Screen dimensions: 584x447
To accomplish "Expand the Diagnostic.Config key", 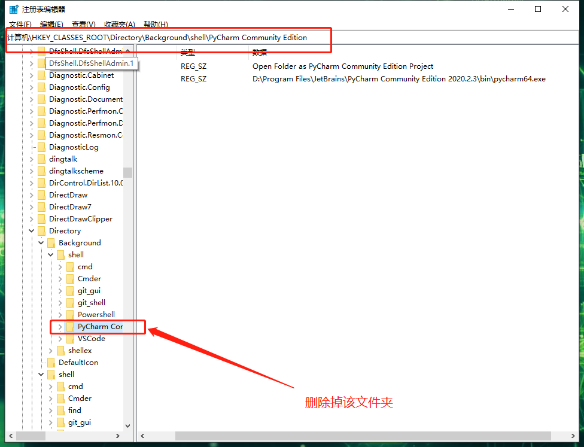I will pyautogui.click(x=32, y=87).
